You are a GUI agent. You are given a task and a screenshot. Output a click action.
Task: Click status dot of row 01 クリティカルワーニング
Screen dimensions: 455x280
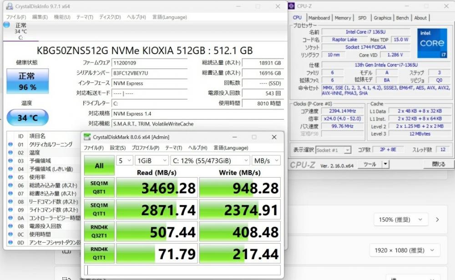(x=10, y=144)
